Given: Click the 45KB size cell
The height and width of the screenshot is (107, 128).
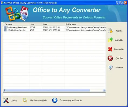Looking at the screenshot, I should point(32,30).
